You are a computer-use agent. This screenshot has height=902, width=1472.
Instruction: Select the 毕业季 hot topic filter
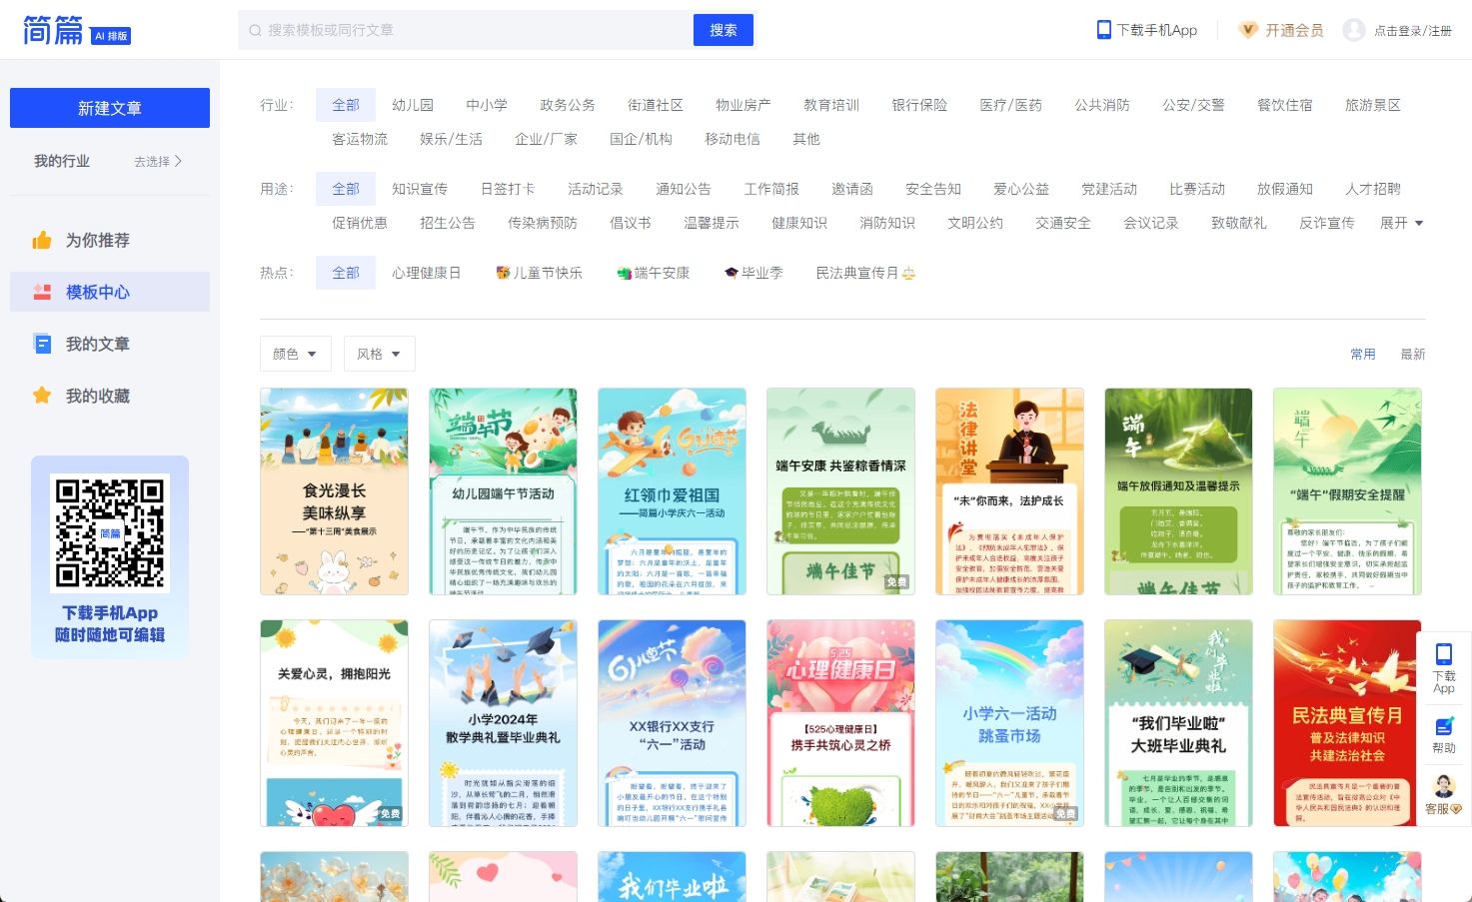[x=753, y=273]
